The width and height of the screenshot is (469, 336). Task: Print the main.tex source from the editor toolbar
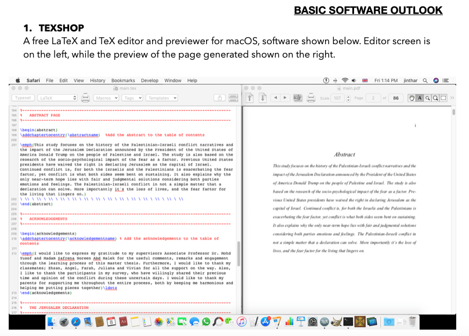click(85, 98)
